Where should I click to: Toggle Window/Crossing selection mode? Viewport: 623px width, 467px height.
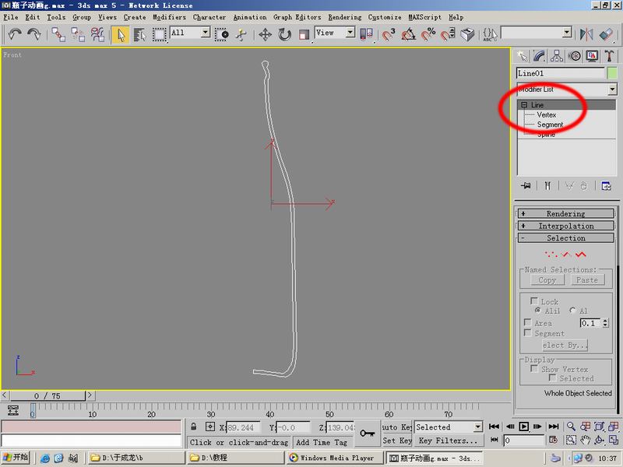pos(222,34)
